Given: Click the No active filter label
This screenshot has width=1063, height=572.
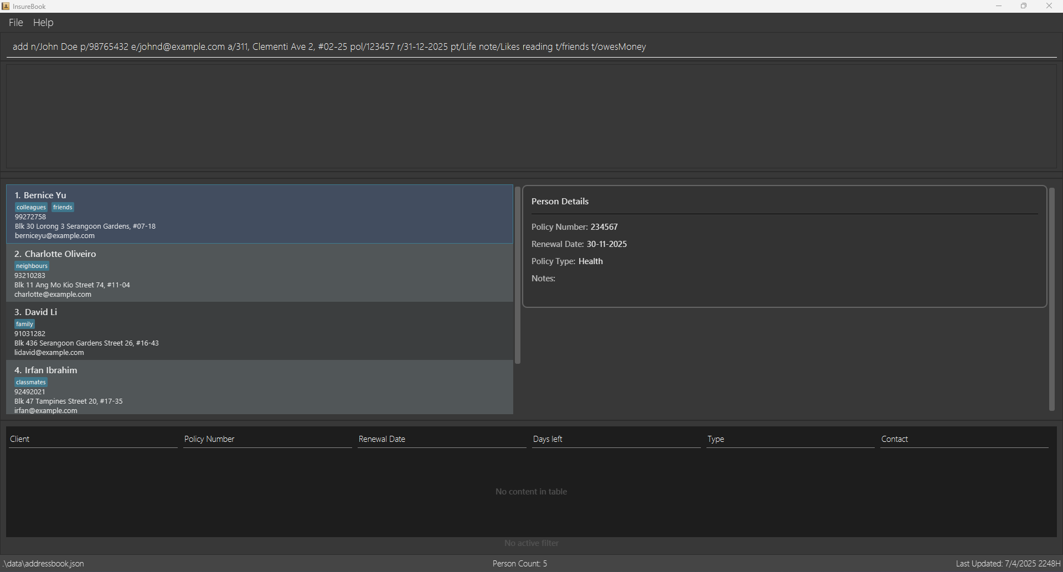Looking at the screenshot, I should pyautogui.click(x=531, y=543).
